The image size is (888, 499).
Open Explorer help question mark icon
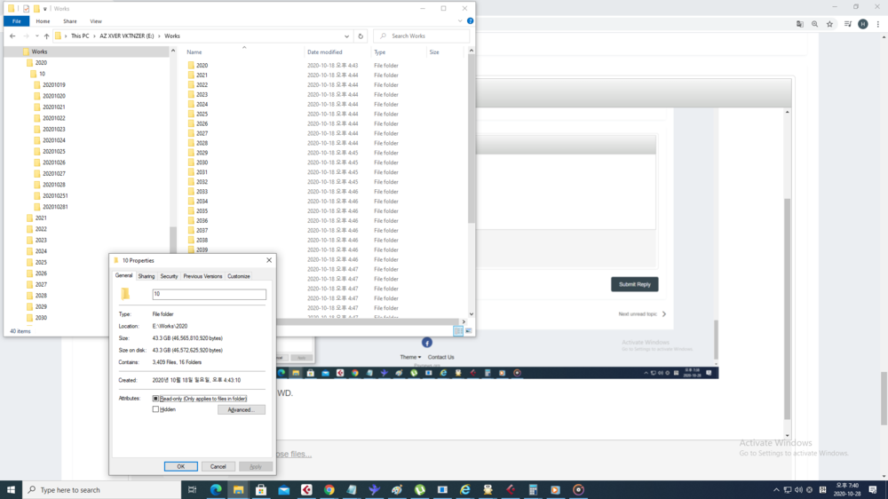click(x=470, y=20)
